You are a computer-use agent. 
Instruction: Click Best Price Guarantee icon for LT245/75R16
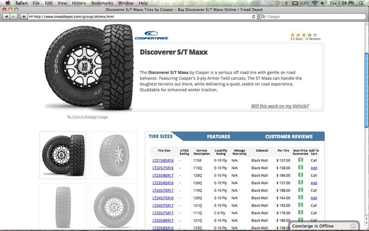(301, 197)
